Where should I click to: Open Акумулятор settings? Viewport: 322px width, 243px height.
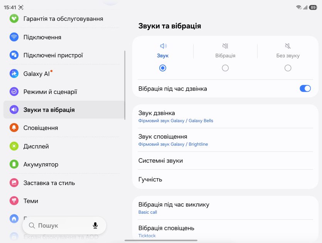click(x=64, y=164)
